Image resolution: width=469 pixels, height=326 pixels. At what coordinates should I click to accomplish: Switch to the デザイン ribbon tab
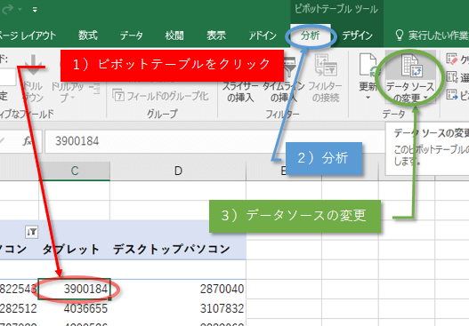tap(357, 36)
